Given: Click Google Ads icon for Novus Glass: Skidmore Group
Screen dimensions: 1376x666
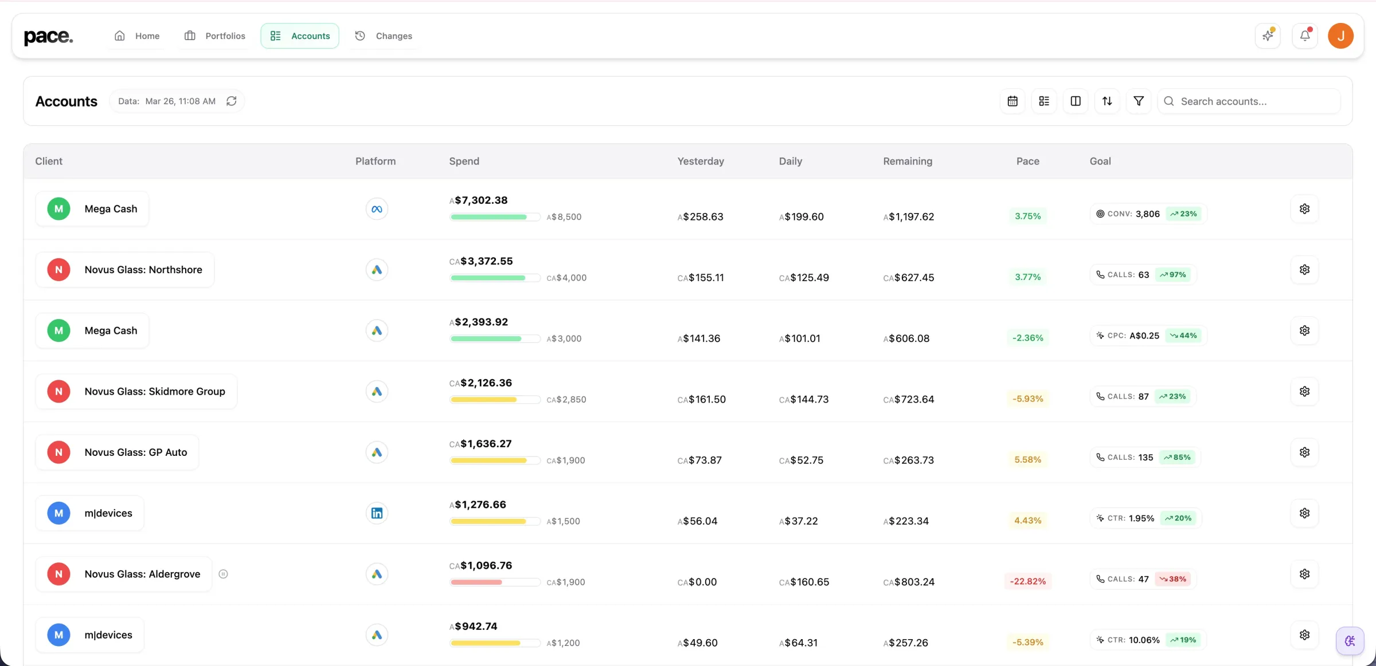Looking at the screenshot, I should (377, 391).
